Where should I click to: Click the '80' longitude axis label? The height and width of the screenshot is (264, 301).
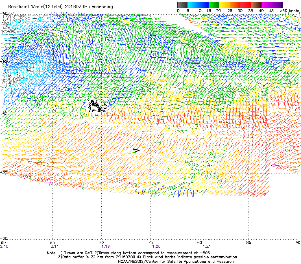point(200,243)
